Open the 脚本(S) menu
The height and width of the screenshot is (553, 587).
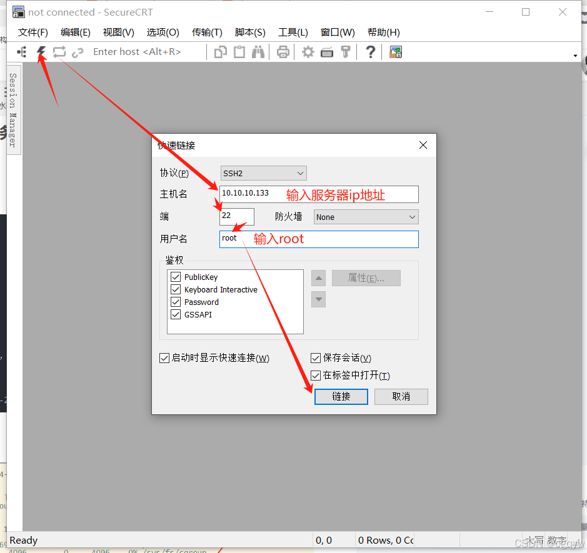click(x=250, y=32)
